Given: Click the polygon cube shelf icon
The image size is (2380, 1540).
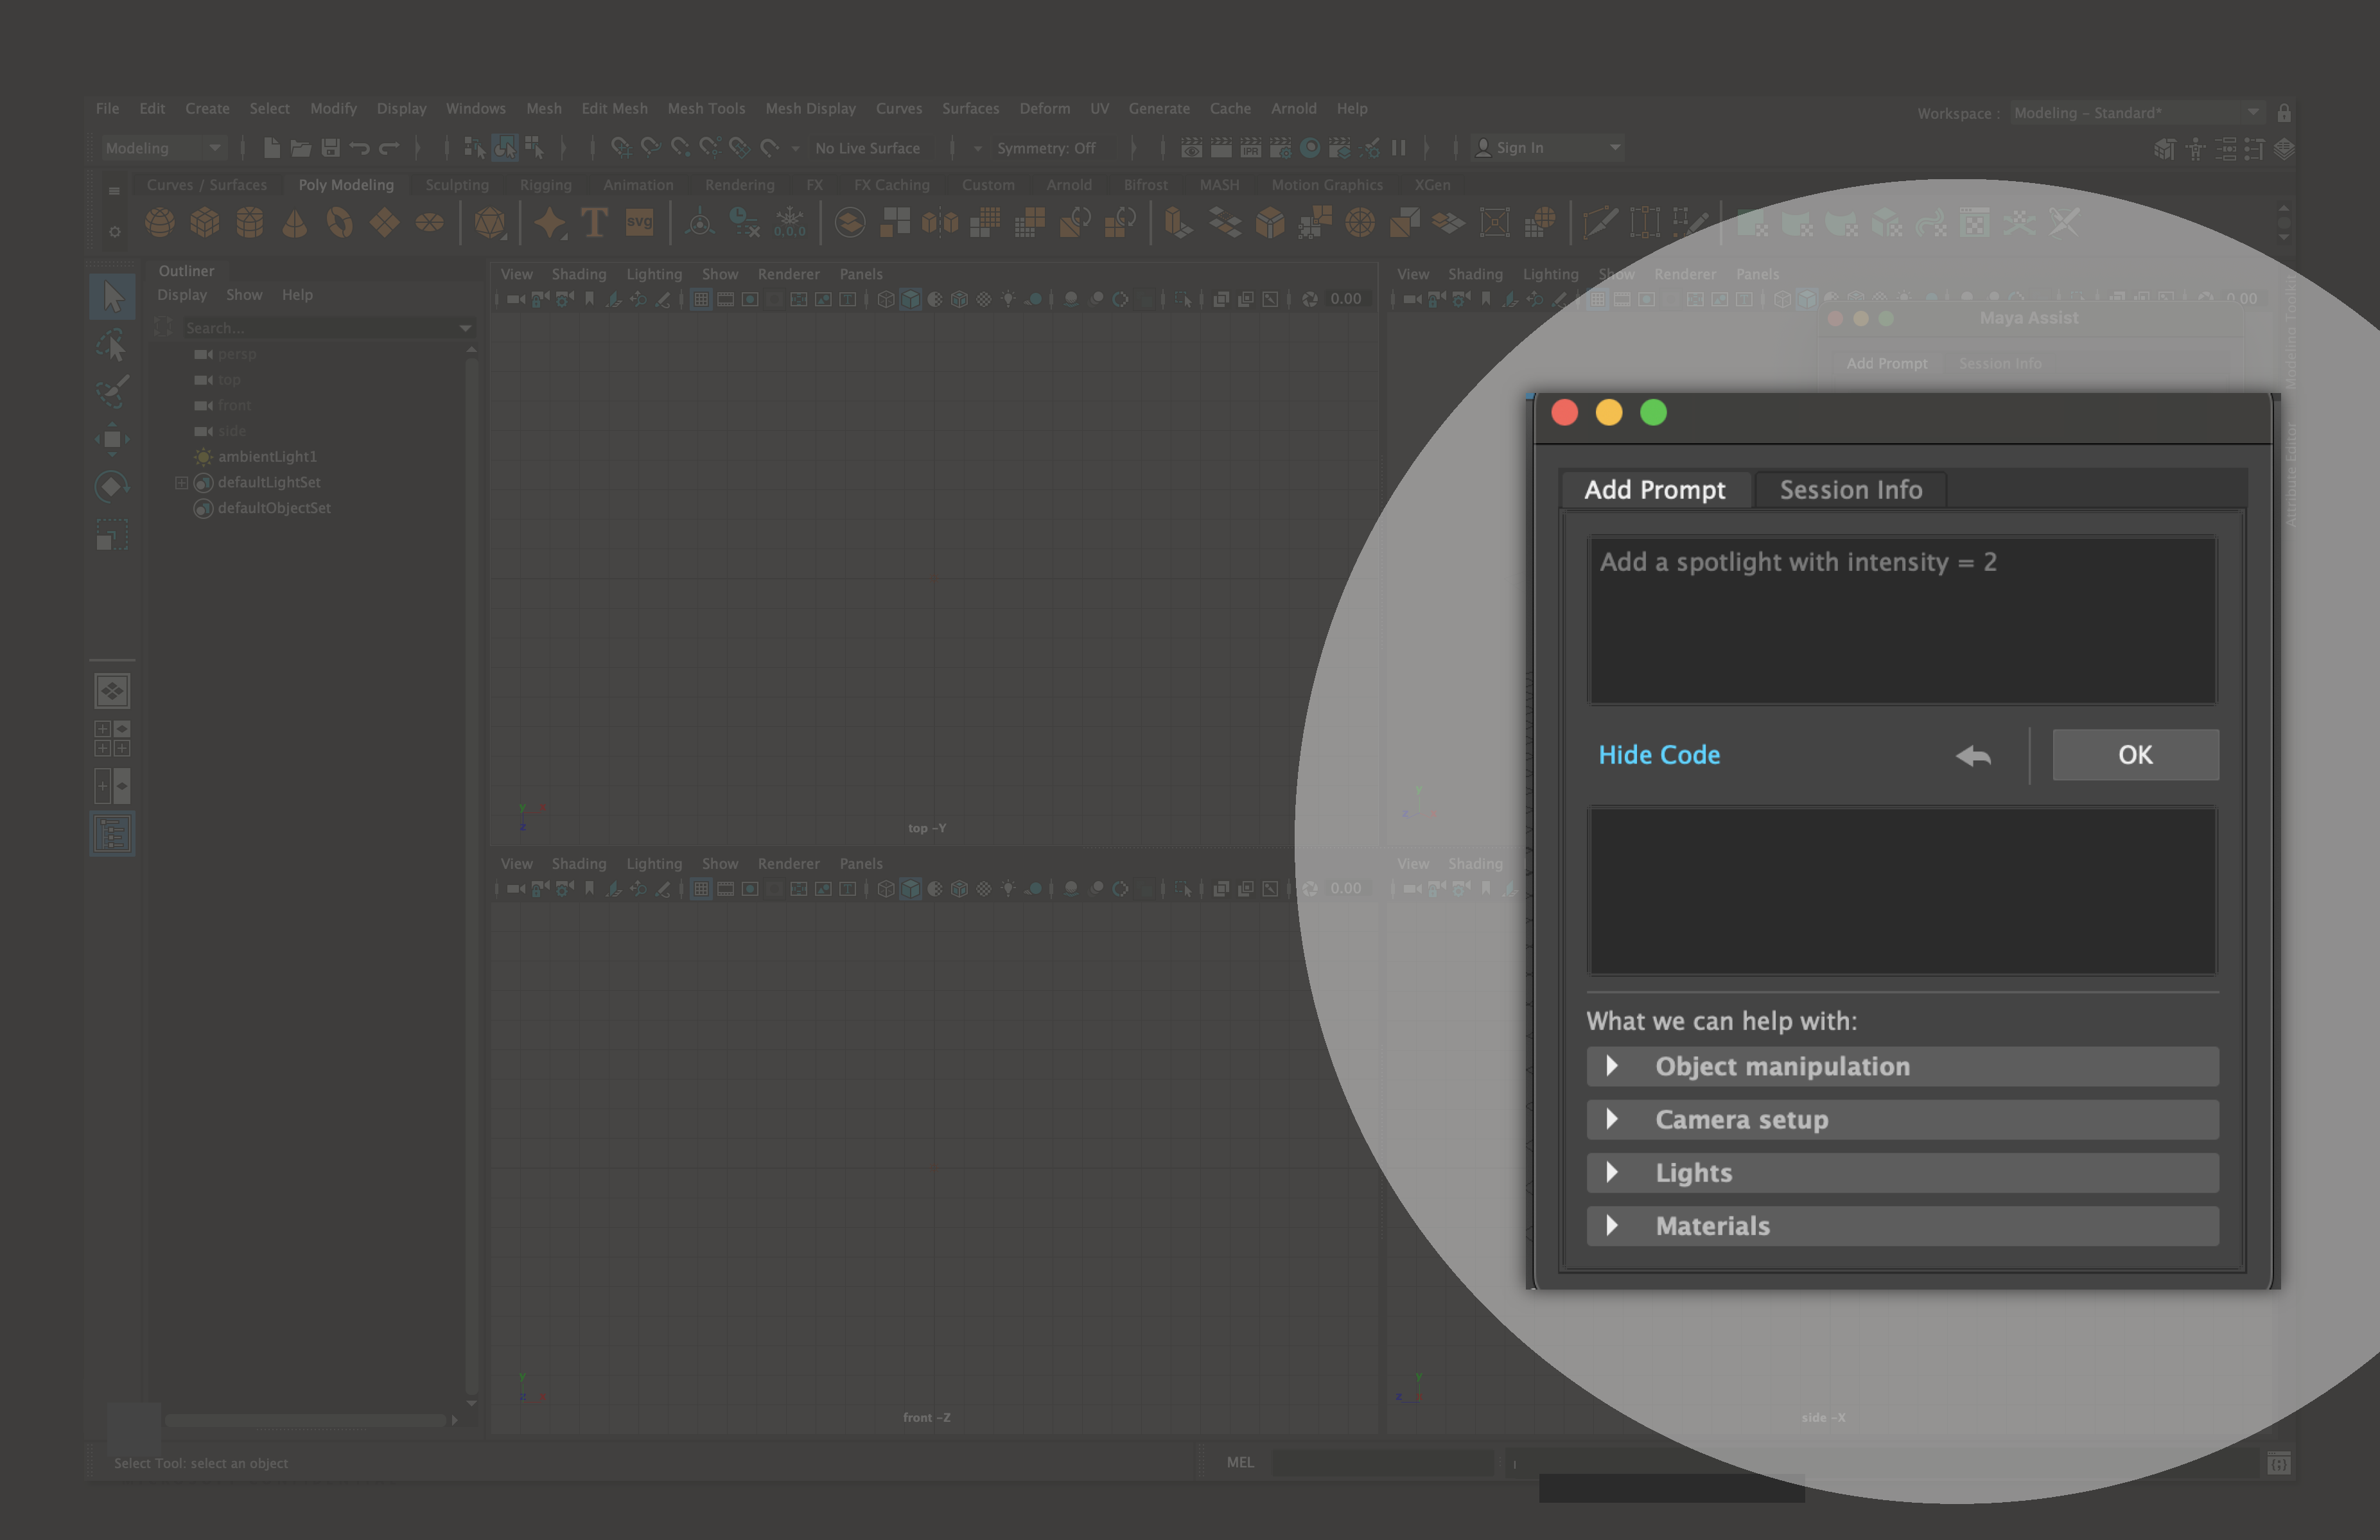Looking at the screenshot, I should pyautogui.click(x=205, y=222).
